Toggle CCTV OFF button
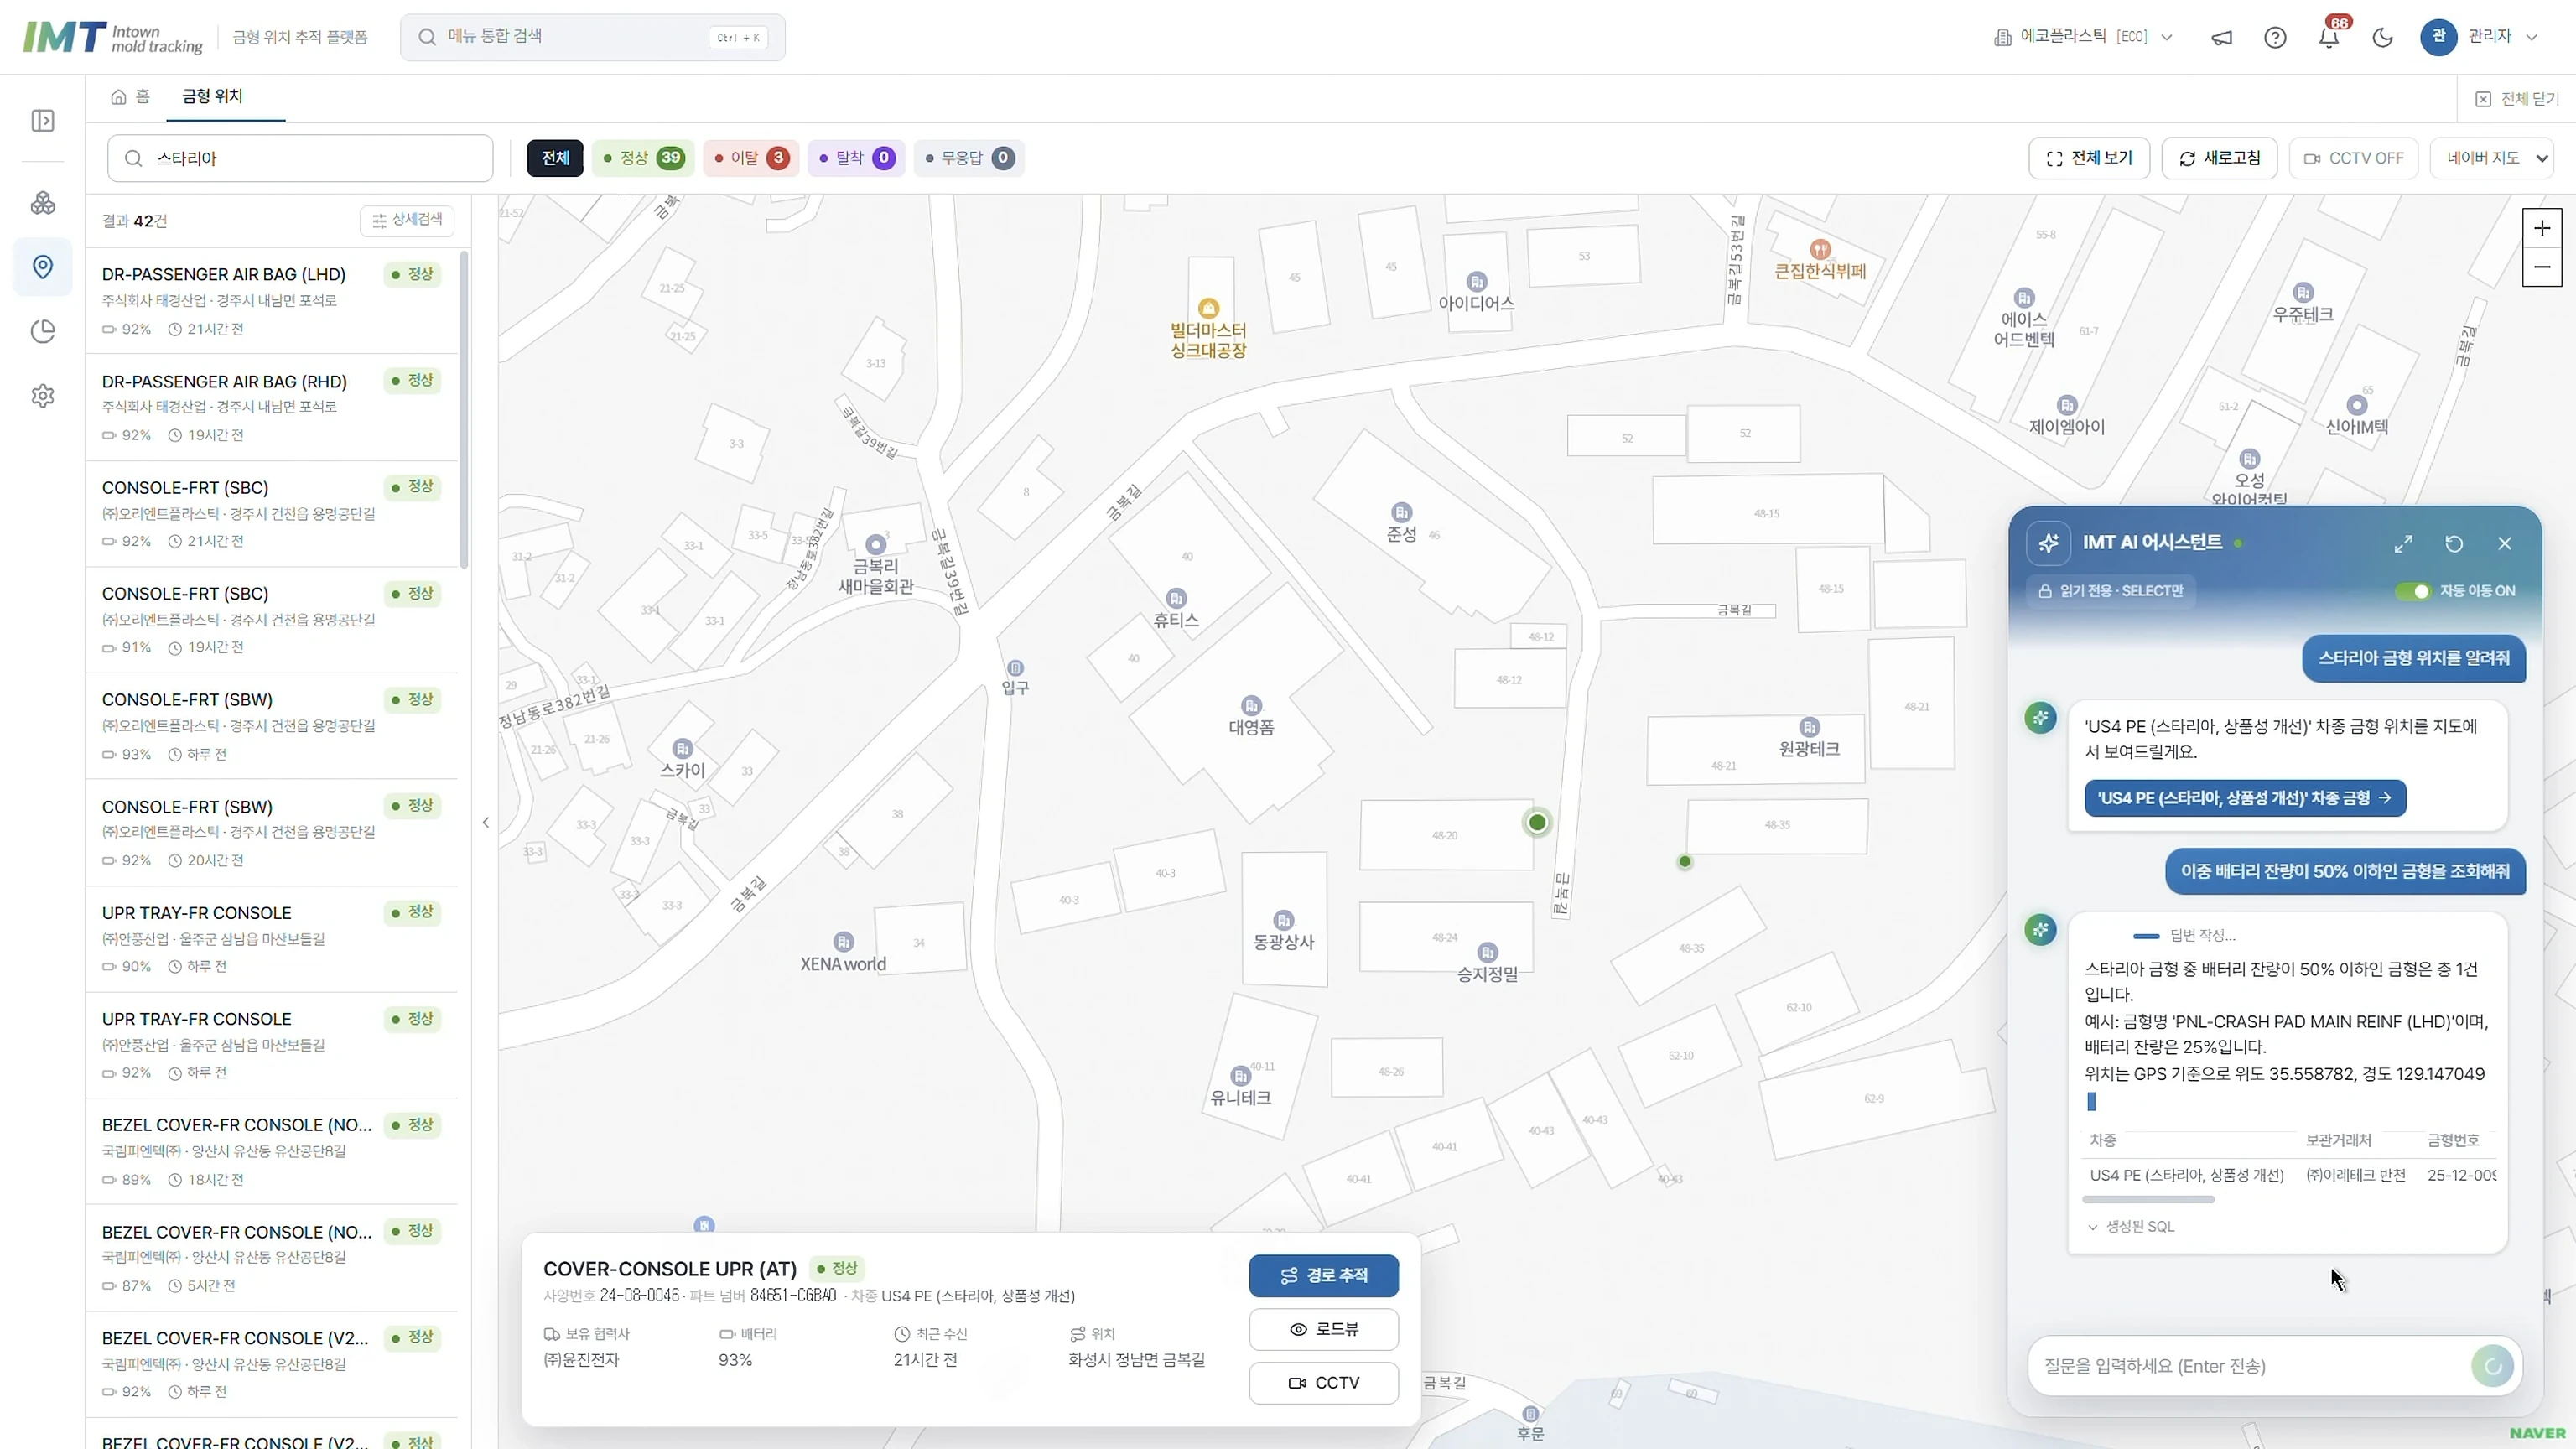The width and height of the screenshot is (2576, 1449). point(2353,158)
